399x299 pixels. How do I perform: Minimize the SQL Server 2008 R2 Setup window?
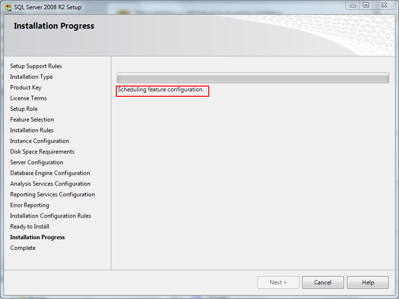(352, 5)
